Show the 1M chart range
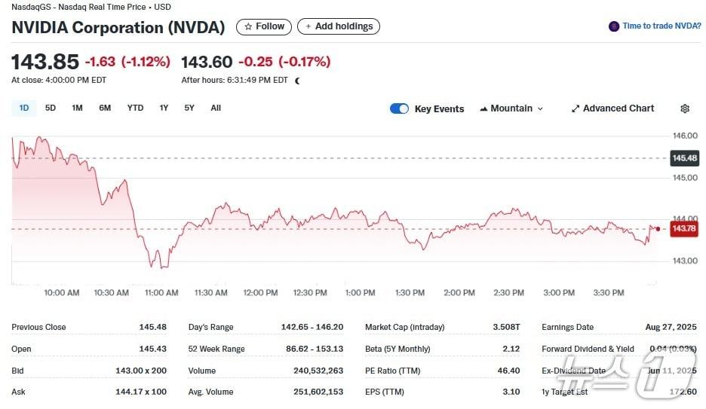 pyautogui.click(x=77, y=108)
